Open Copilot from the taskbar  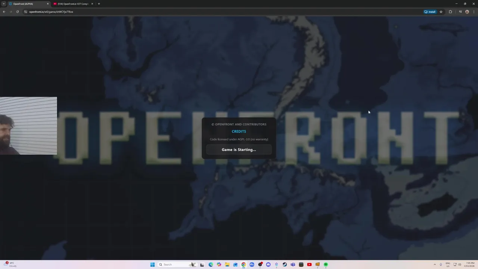pyautogui.click(x=219, y=265)
